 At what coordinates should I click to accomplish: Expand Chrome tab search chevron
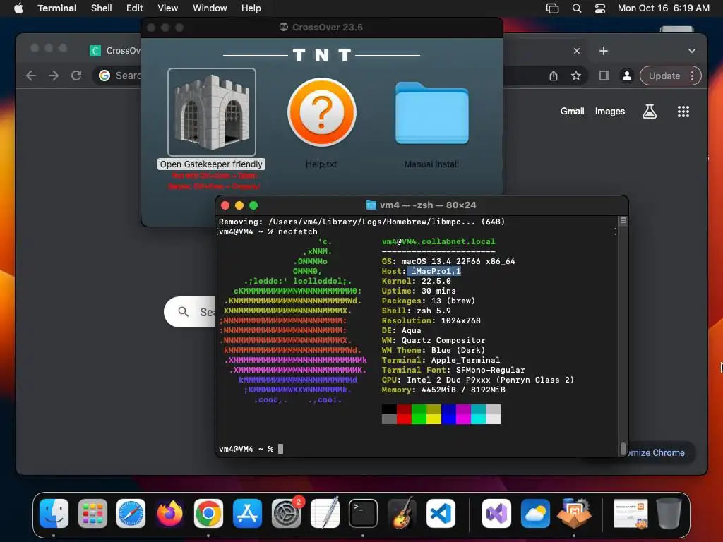(691, 51)
